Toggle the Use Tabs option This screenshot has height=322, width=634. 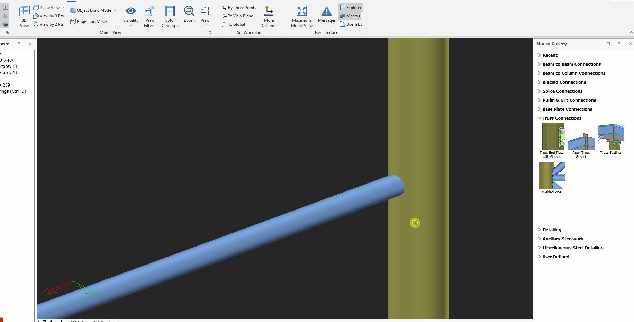tap(351, 24)
